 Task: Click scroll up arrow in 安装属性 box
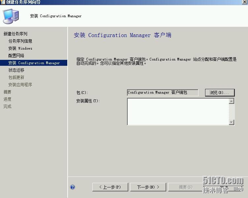[232, 101]
